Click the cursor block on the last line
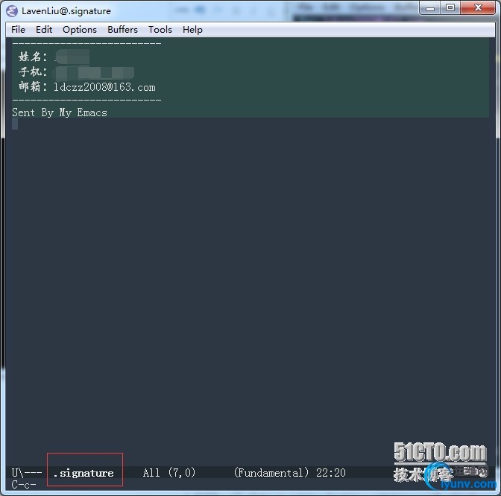The width and height of the screenshot is (501, 496). [15, 124]
